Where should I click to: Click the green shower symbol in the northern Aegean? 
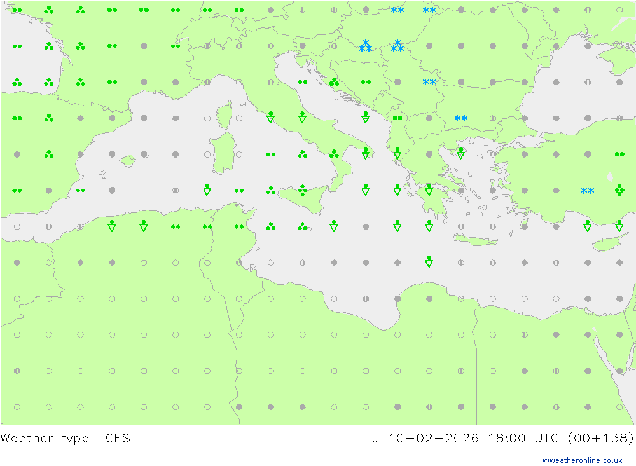pyautogui.click(x=460, y=153)
